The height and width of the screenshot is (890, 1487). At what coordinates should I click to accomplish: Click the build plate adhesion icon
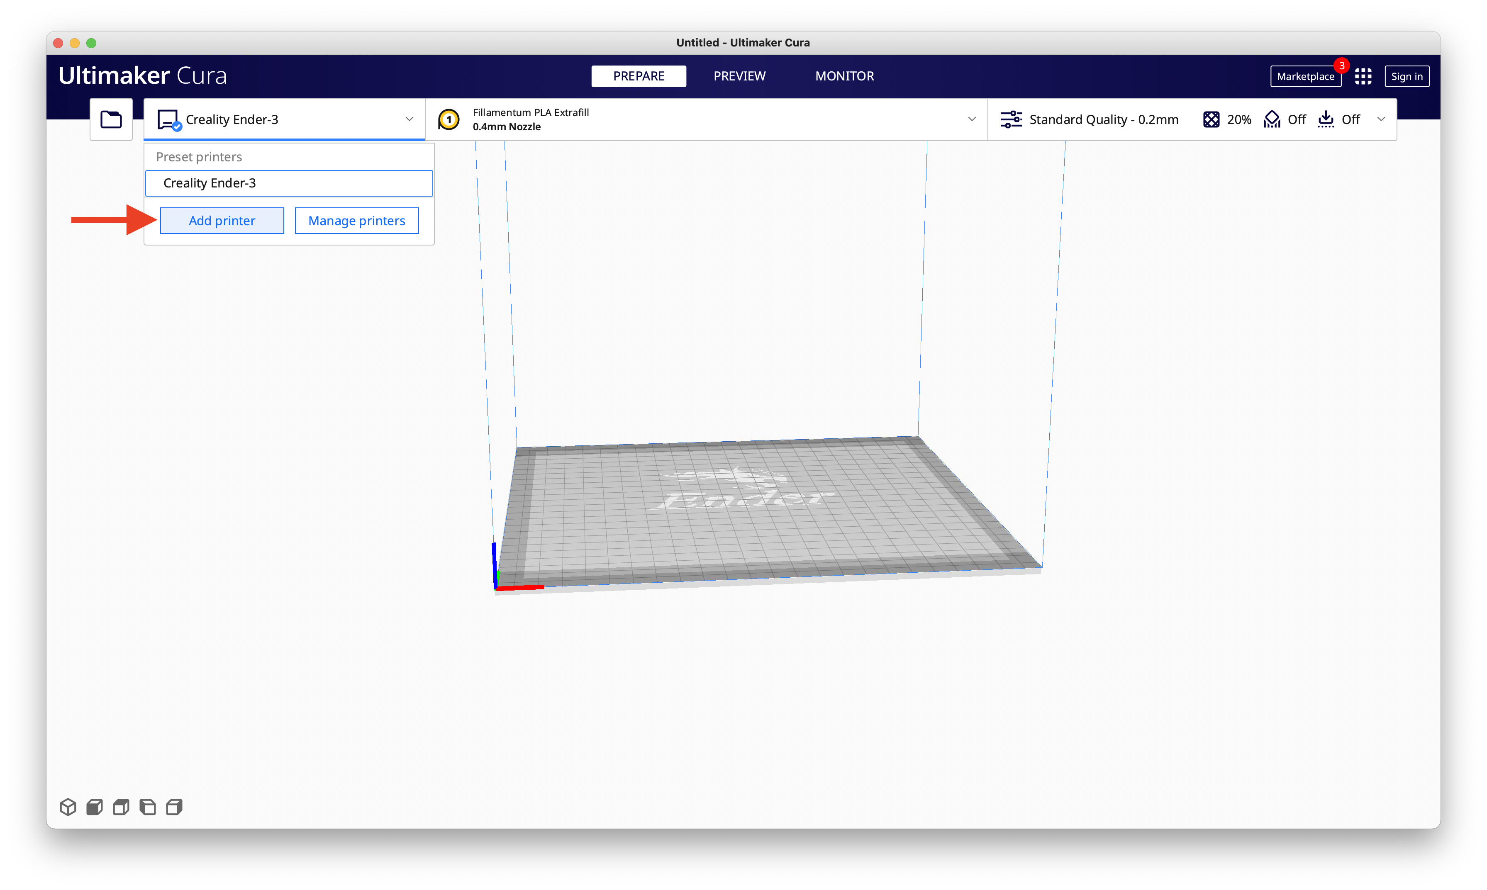click(x=1326, y=119)
